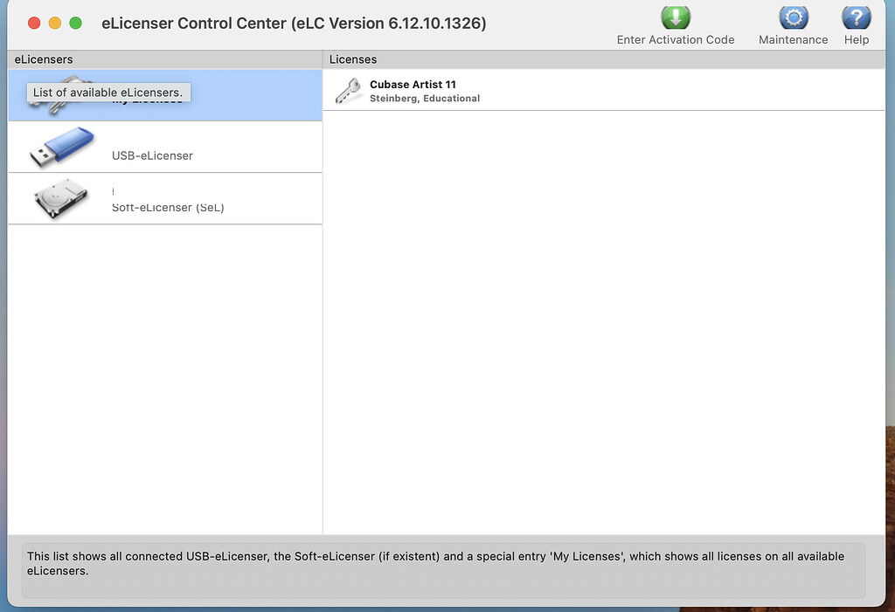Screen dimensions: 895x612
Task: Open Maintenance via the gear icon
Action: [794, 17]
